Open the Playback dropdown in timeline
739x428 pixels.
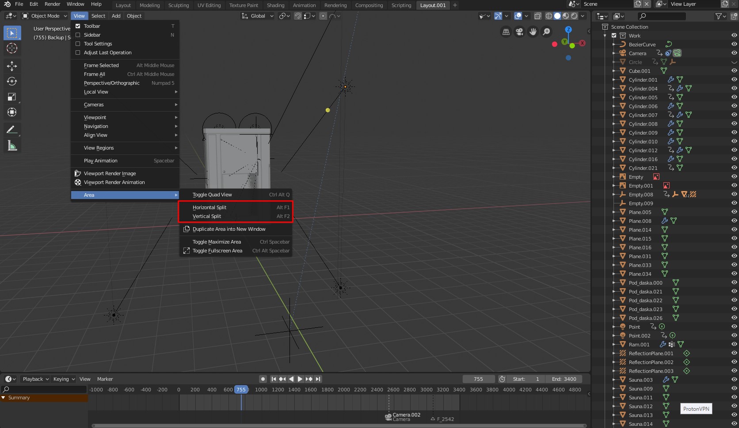pyautogui.click(x=35, y=379)
